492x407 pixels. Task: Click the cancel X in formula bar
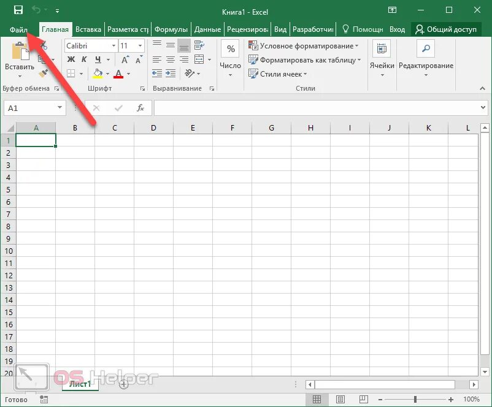(96, 108)
